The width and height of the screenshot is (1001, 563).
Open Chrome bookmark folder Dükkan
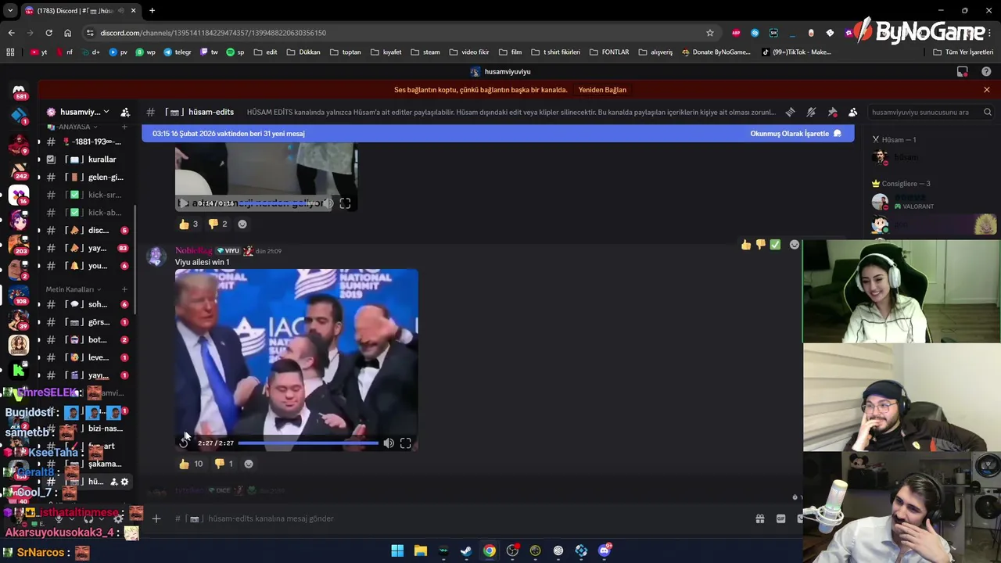(303, 52)
